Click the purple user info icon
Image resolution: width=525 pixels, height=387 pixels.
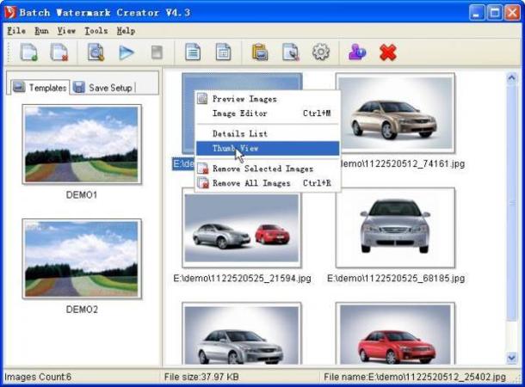click(357, 52)
